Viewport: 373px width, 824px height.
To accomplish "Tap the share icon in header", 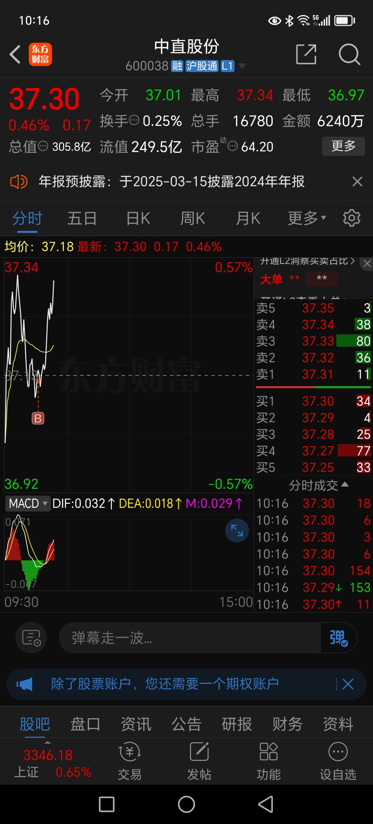I will [x=306, y=54].
